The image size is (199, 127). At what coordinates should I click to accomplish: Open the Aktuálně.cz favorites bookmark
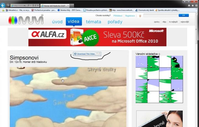coord(18,10)
